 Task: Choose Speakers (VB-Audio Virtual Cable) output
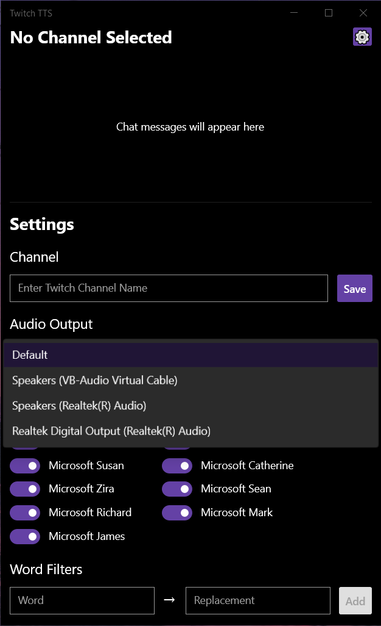tap(190, 380)
